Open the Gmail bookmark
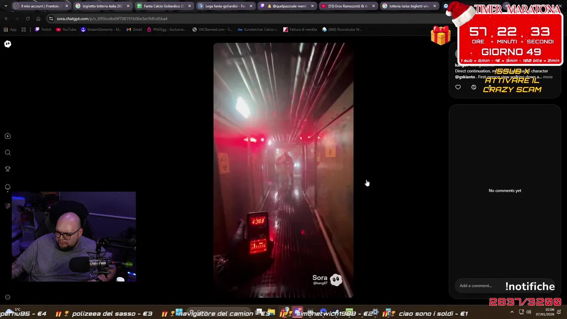 (134, 29)
